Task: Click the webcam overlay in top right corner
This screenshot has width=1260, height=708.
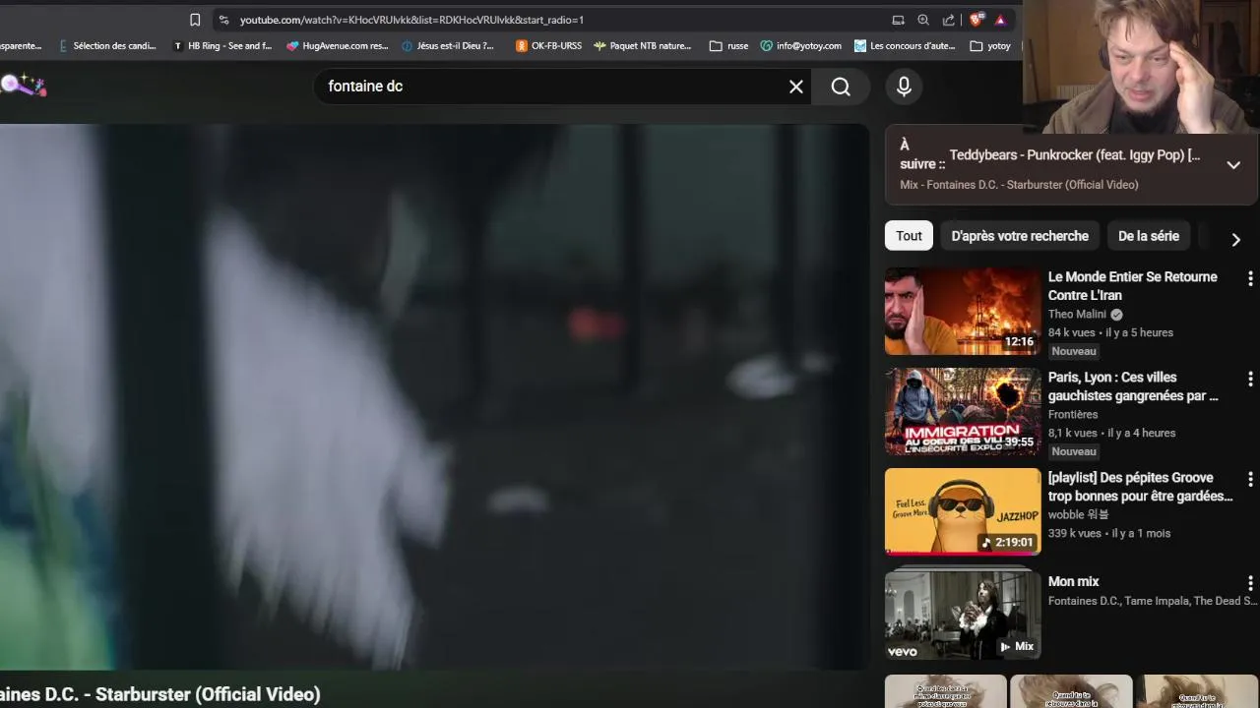Action: click(1141, 66)
